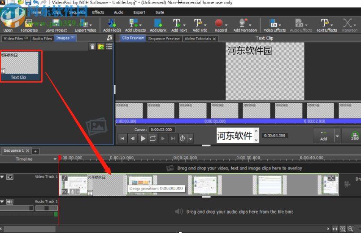Expand the Add Objects dropdown arrow
Screen dimensions: 361x233
140,25
